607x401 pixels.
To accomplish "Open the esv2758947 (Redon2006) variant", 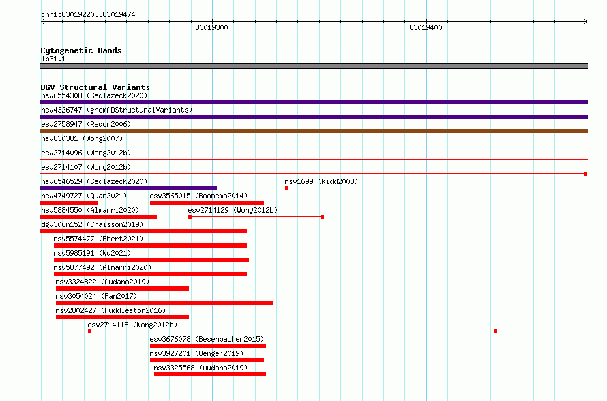I will 86,124.
